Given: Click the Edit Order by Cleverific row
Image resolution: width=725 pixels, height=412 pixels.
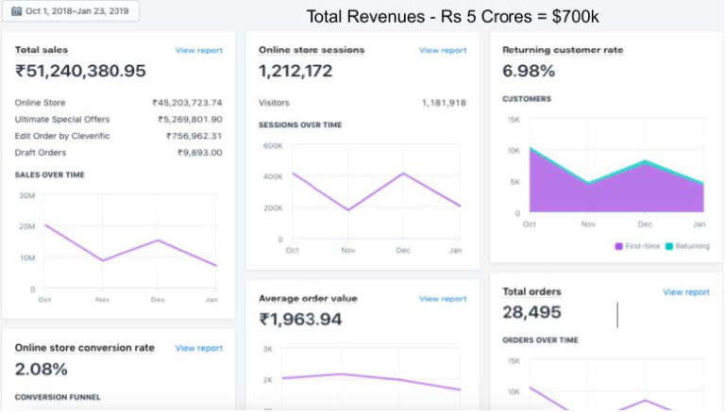Looking at the screenshot, I should click(118, 136).
